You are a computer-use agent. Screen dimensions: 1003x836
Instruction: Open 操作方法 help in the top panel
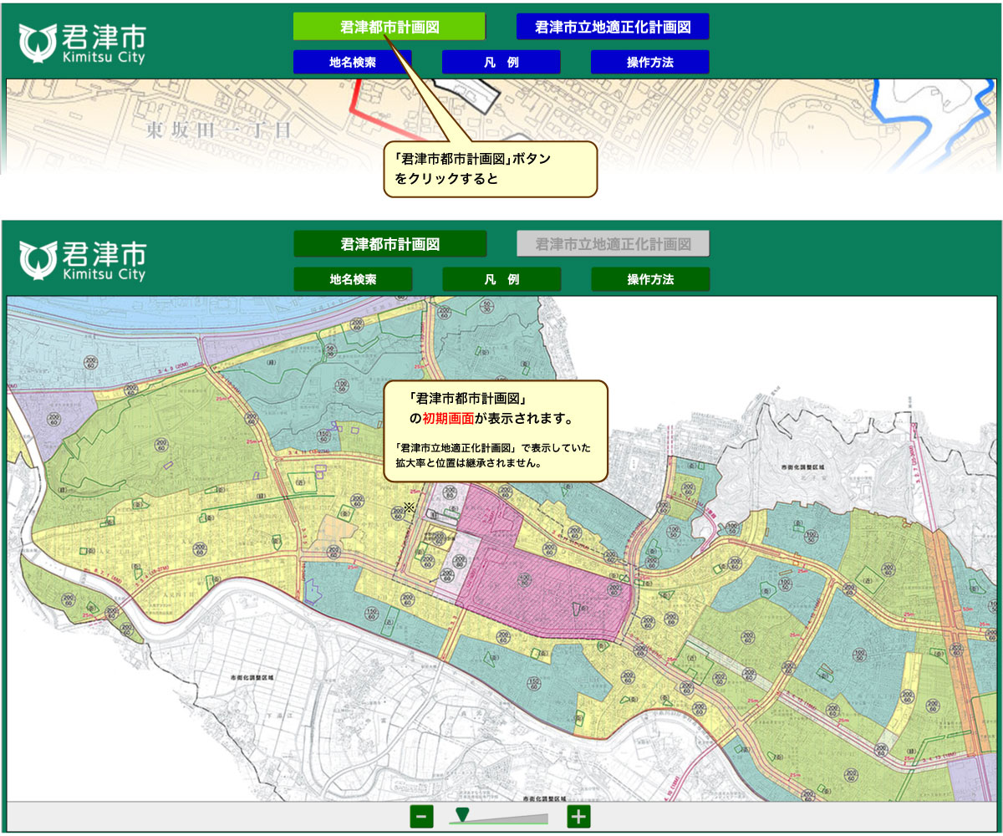pos(649,63)
